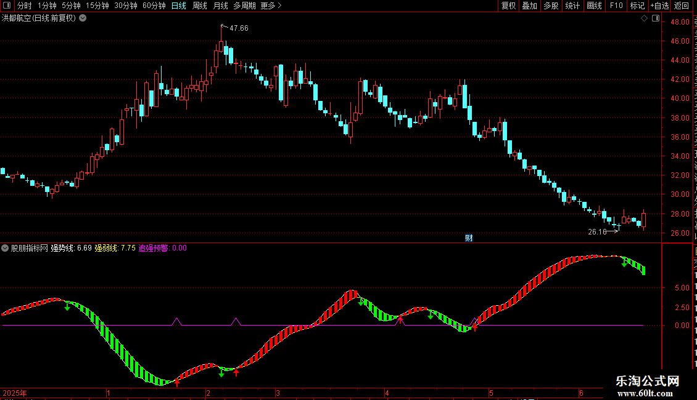Toggle the right side panel icon
Image resolution: width=697 pixels, height=400 pixels.
click(656, 18)
